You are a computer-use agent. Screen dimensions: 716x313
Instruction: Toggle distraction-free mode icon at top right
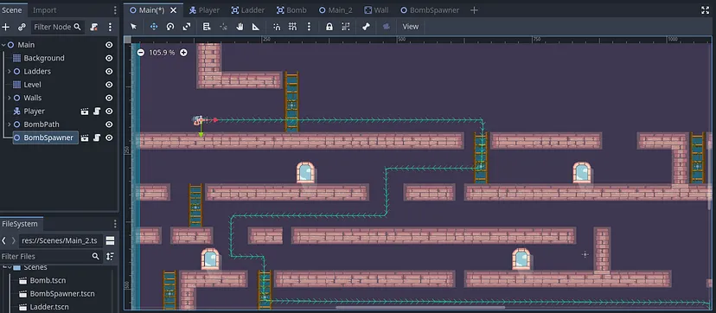click(x=706, y=10)
